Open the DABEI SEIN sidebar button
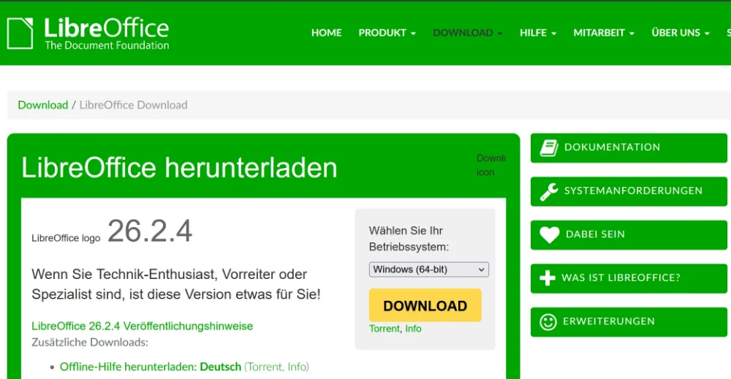This screenshot has width=731, height=379. [x=629, y=234]
